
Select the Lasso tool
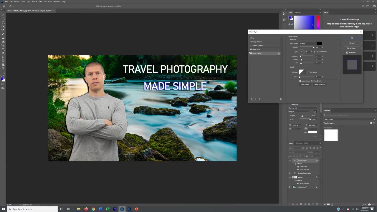coord(3,22)
